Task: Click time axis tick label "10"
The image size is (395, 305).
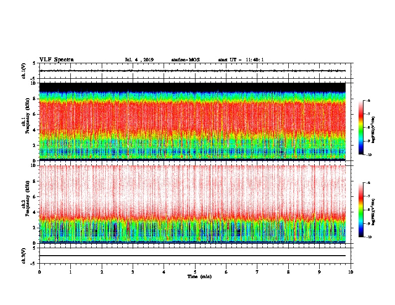Action: (x=351, y=272)
